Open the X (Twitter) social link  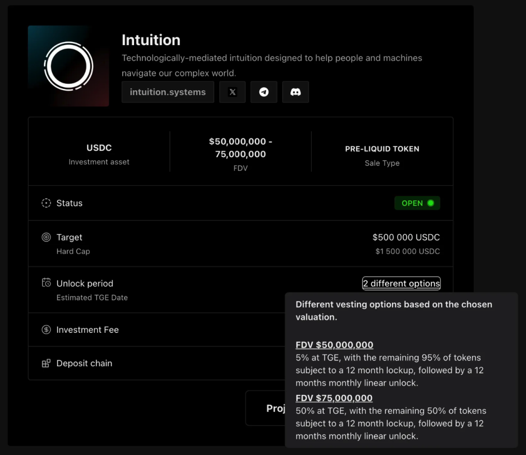232,92
